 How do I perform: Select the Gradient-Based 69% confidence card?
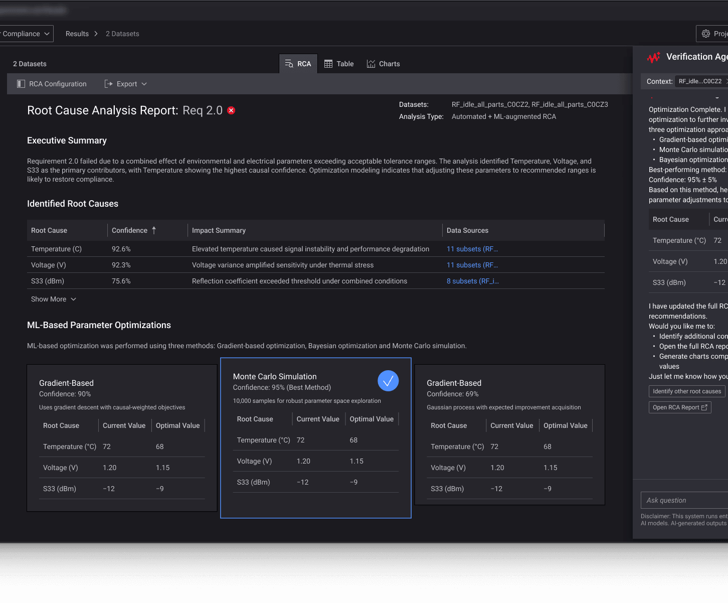click(510, 434)
